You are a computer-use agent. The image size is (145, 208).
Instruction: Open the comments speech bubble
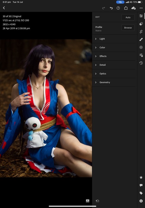[x=141, y=185]
